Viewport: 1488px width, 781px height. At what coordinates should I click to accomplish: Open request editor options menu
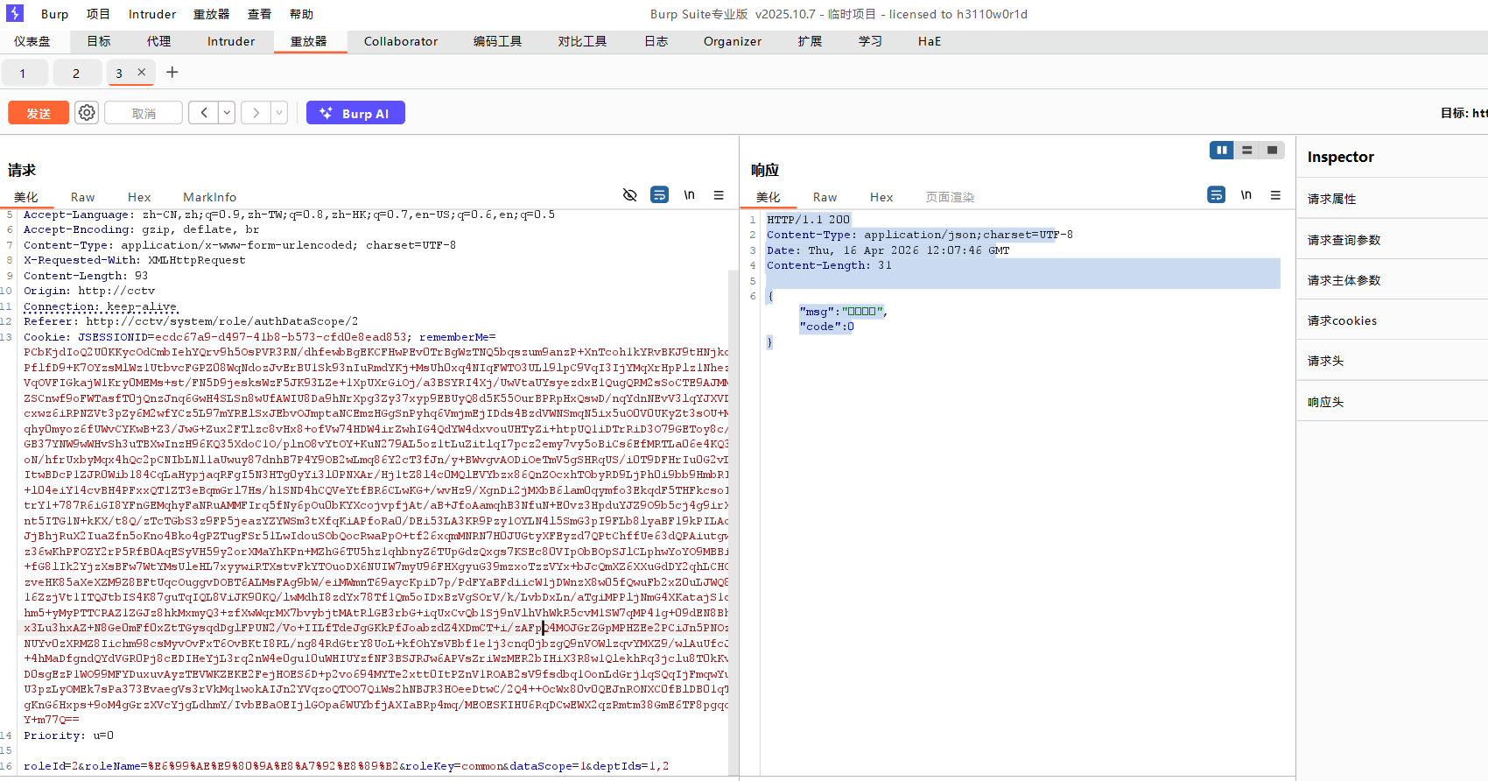719,195
